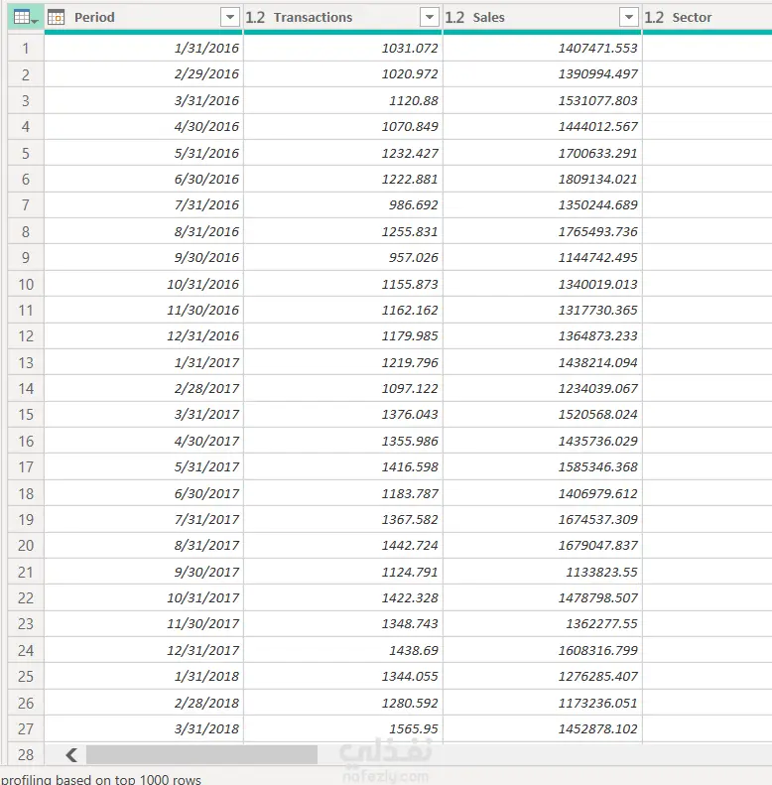
Task: Select the Sales value 1407471.553
Action: click(542, 49)
